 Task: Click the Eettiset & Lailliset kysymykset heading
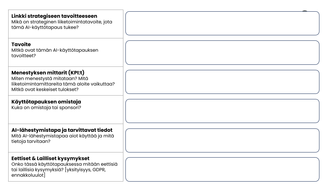pos(50,158)
